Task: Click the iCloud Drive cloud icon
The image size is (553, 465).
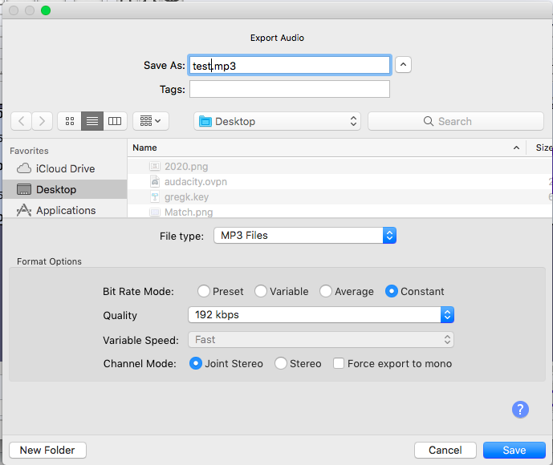Action: 24,168
